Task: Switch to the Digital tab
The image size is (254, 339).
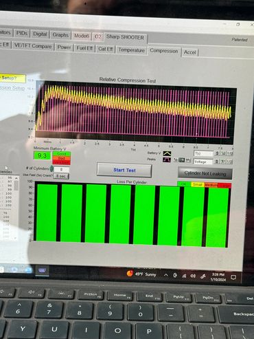Action: [x=40, y=34]
